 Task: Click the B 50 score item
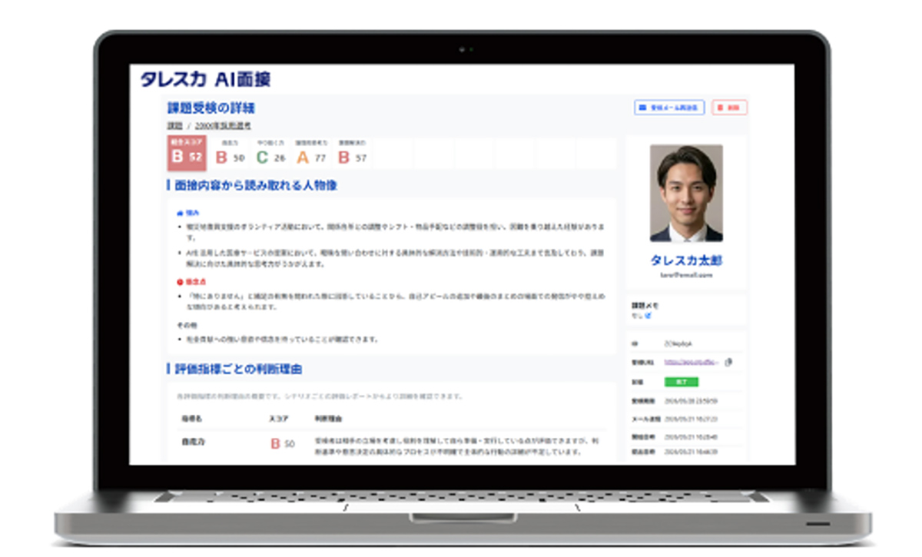(x=229, y=154)
